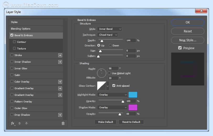Screen dimensions: 213x136
Task: Enable the Stroke effect checkbox
Action: 12,55
